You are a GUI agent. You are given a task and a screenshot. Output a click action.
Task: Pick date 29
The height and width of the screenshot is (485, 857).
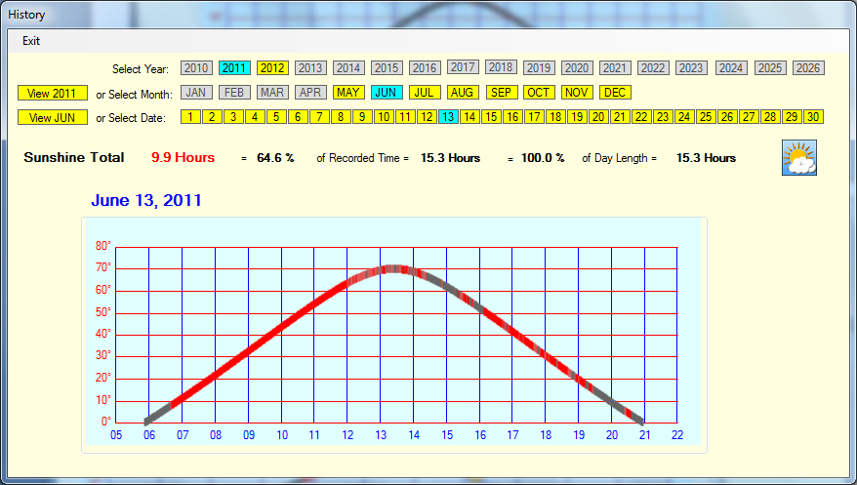[792, 117]
